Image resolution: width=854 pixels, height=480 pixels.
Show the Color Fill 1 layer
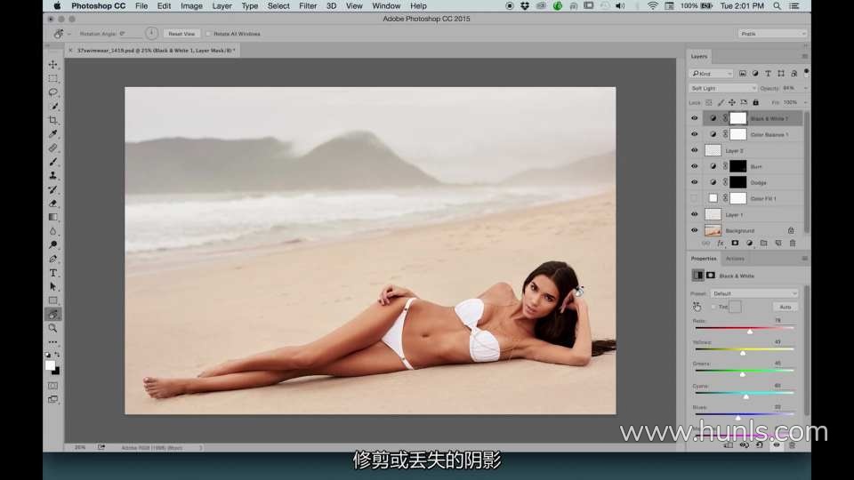(x=695, y=198)
